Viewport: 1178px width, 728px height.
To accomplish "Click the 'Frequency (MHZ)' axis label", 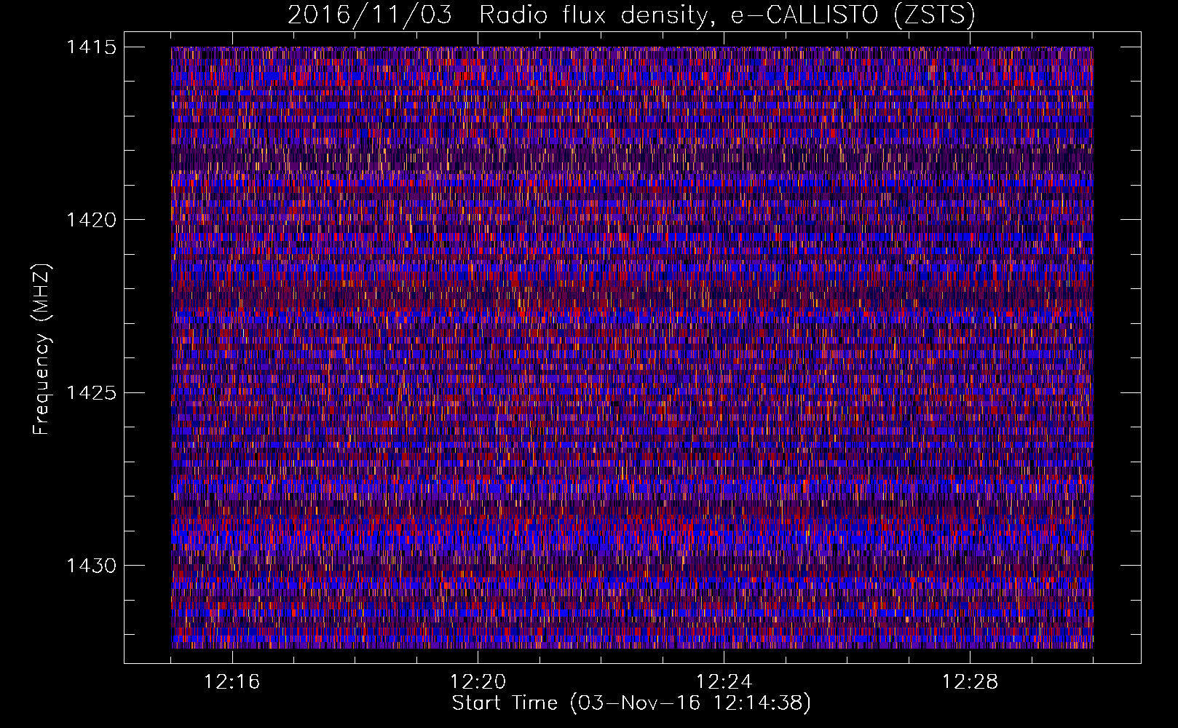I will pyautogui.click(x=42, y=349).
